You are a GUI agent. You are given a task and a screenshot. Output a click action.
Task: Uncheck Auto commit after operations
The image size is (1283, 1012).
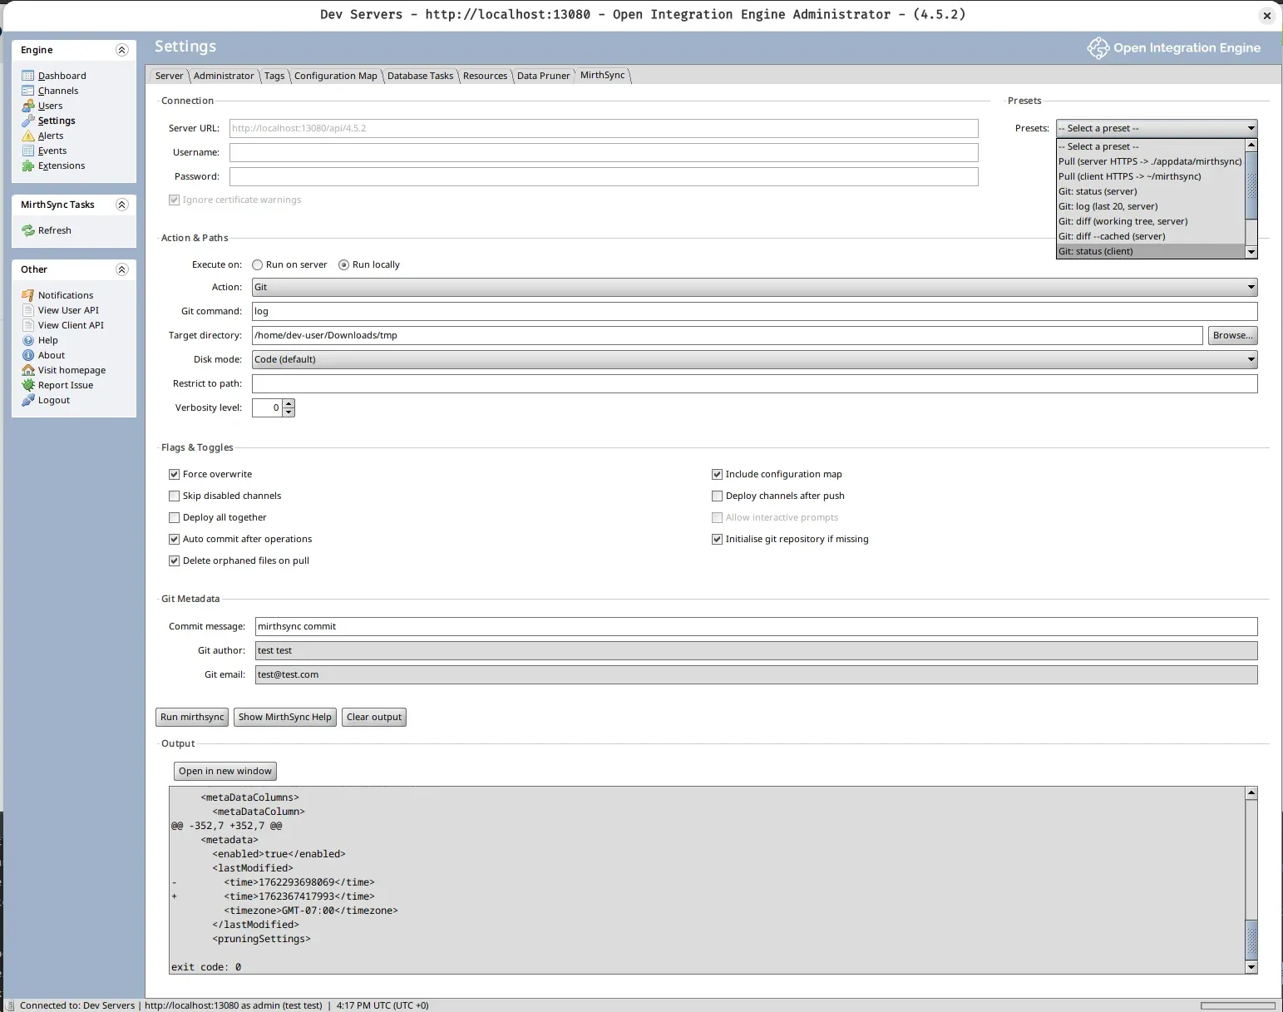174,539
